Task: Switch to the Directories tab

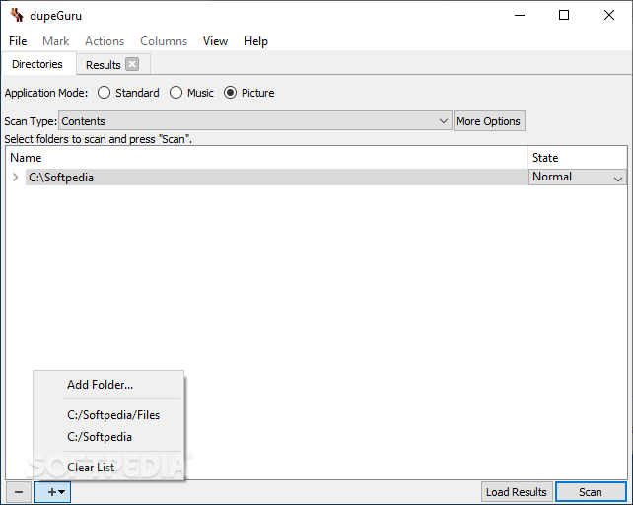Action: [x=37, y=64]
